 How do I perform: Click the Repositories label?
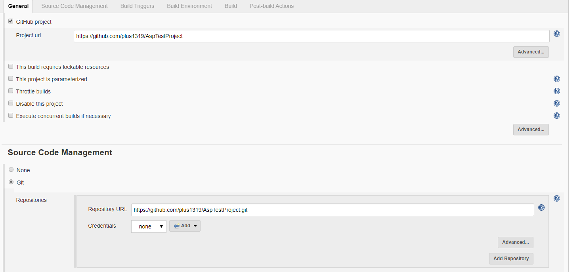31,200
